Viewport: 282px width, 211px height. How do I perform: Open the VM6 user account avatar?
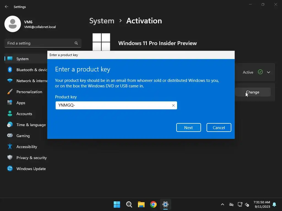pyautogui.click(x=13, y=24)
